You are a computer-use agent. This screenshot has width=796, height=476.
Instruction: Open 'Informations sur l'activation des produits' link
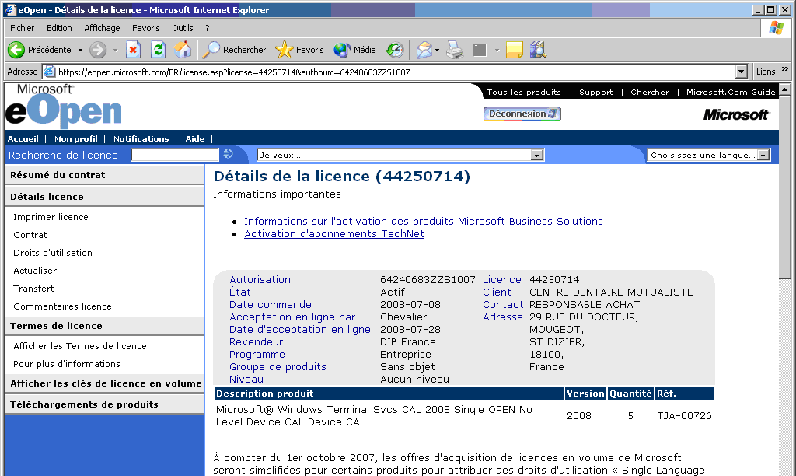coord(424,221)
